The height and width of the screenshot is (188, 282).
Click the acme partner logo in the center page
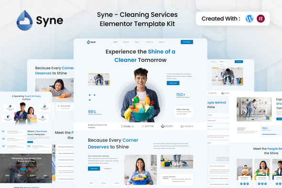[x=148, y=126]
